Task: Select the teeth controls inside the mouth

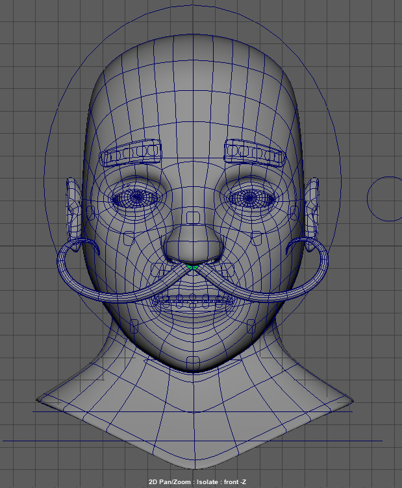Action: 192,300
